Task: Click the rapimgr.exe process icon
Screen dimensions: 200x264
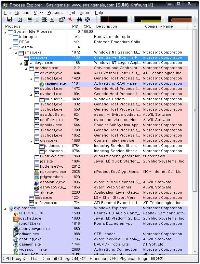Action: pyautogui.click(x=42, y=84)
